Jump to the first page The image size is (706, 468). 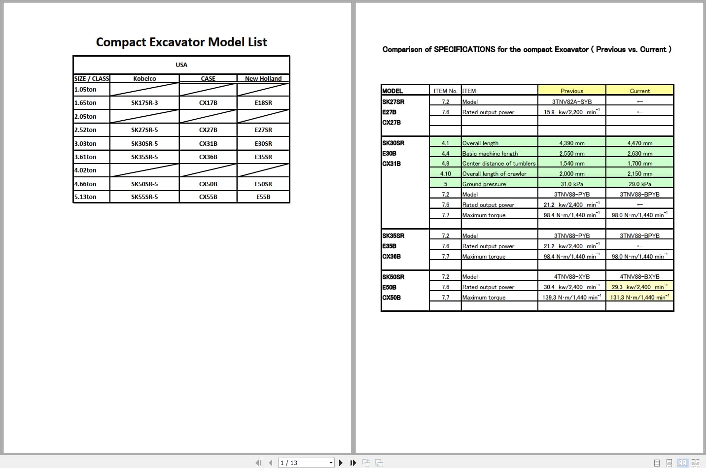[x=258, y=463]
